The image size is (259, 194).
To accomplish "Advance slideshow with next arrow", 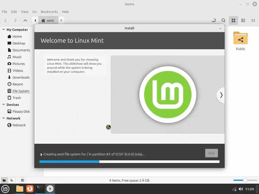I will coord(221,95).
